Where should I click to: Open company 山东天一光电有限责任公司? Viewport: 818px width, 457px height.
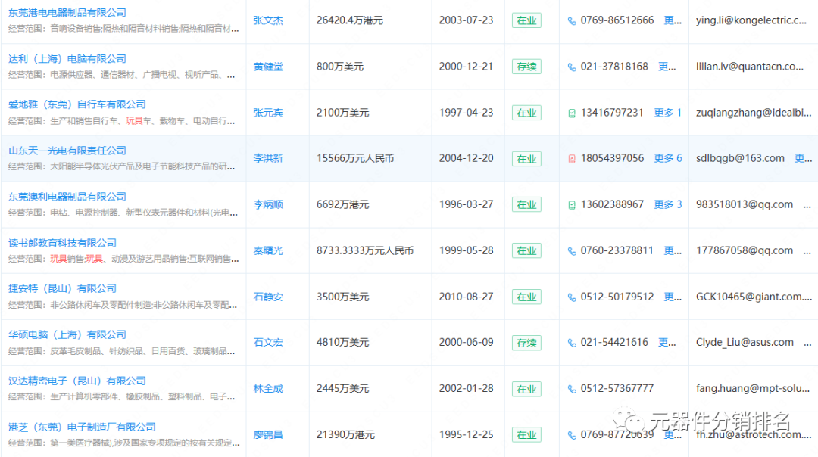point(67,151)
